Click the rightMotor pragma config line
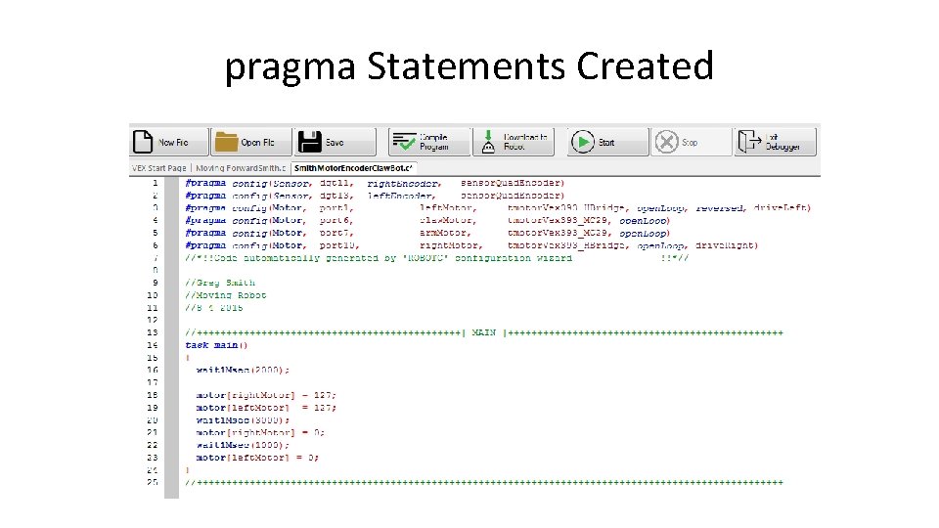The image size is (939, 528). point(471,245)
